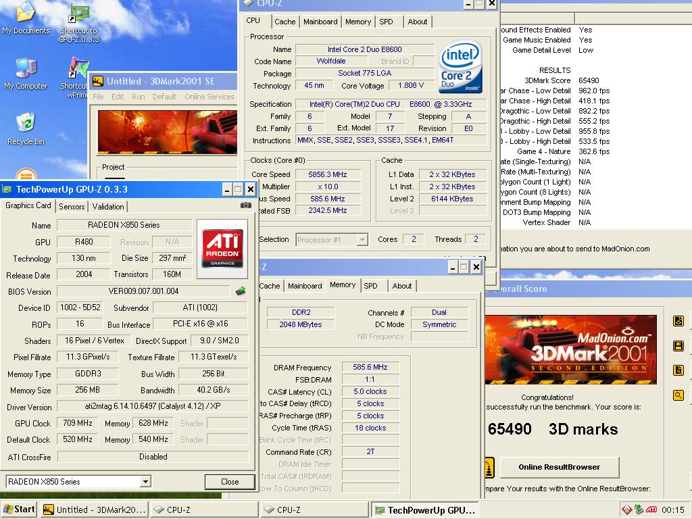Switch to Untitled - 3DMark20... taskbar item
The image size is (692, 519).
pos(94,510)
